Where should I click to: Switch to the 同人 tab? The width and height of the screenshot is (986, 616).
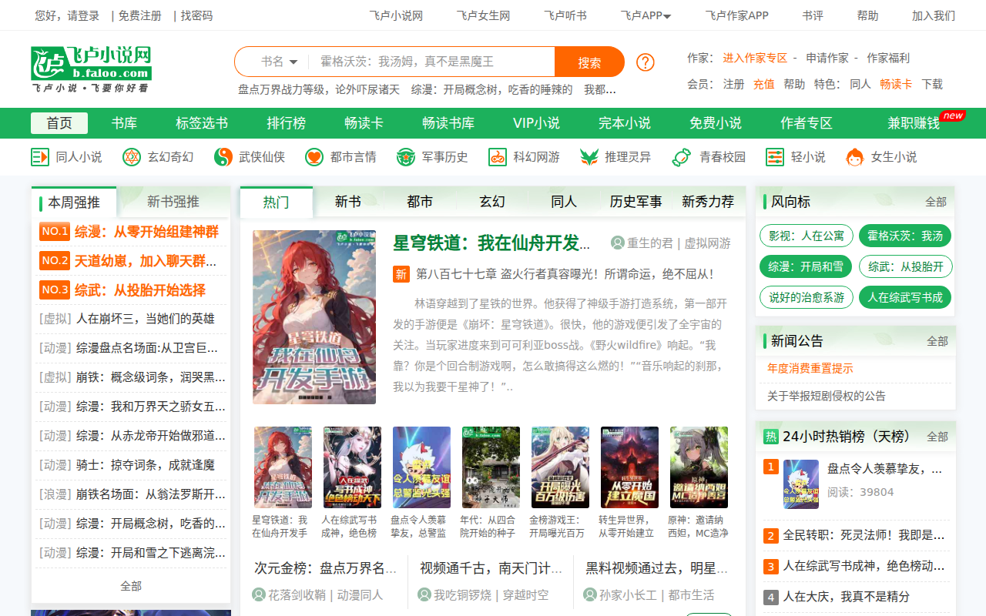click(x=564, y=202)
